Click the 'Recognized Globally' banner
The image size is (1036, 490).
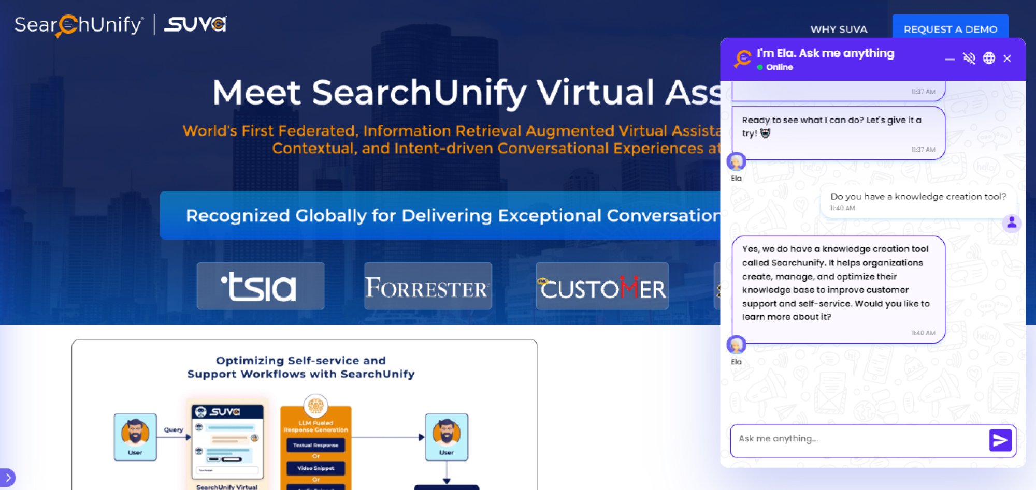tap(440, 215)
